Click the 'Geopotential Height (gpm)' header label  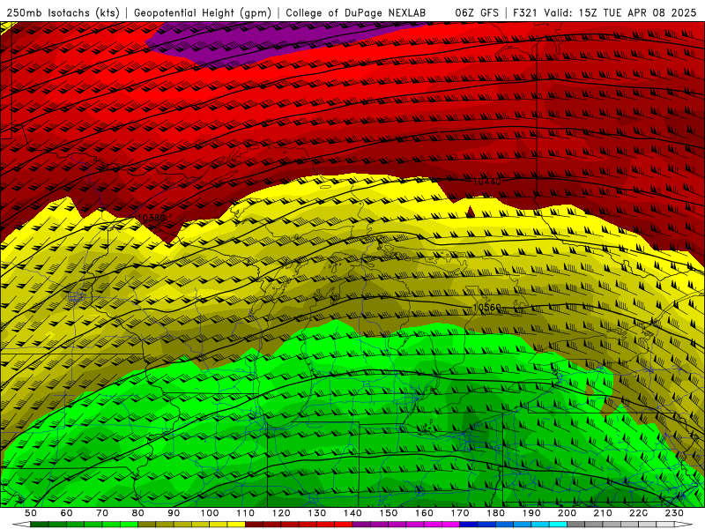coord(203,12)
